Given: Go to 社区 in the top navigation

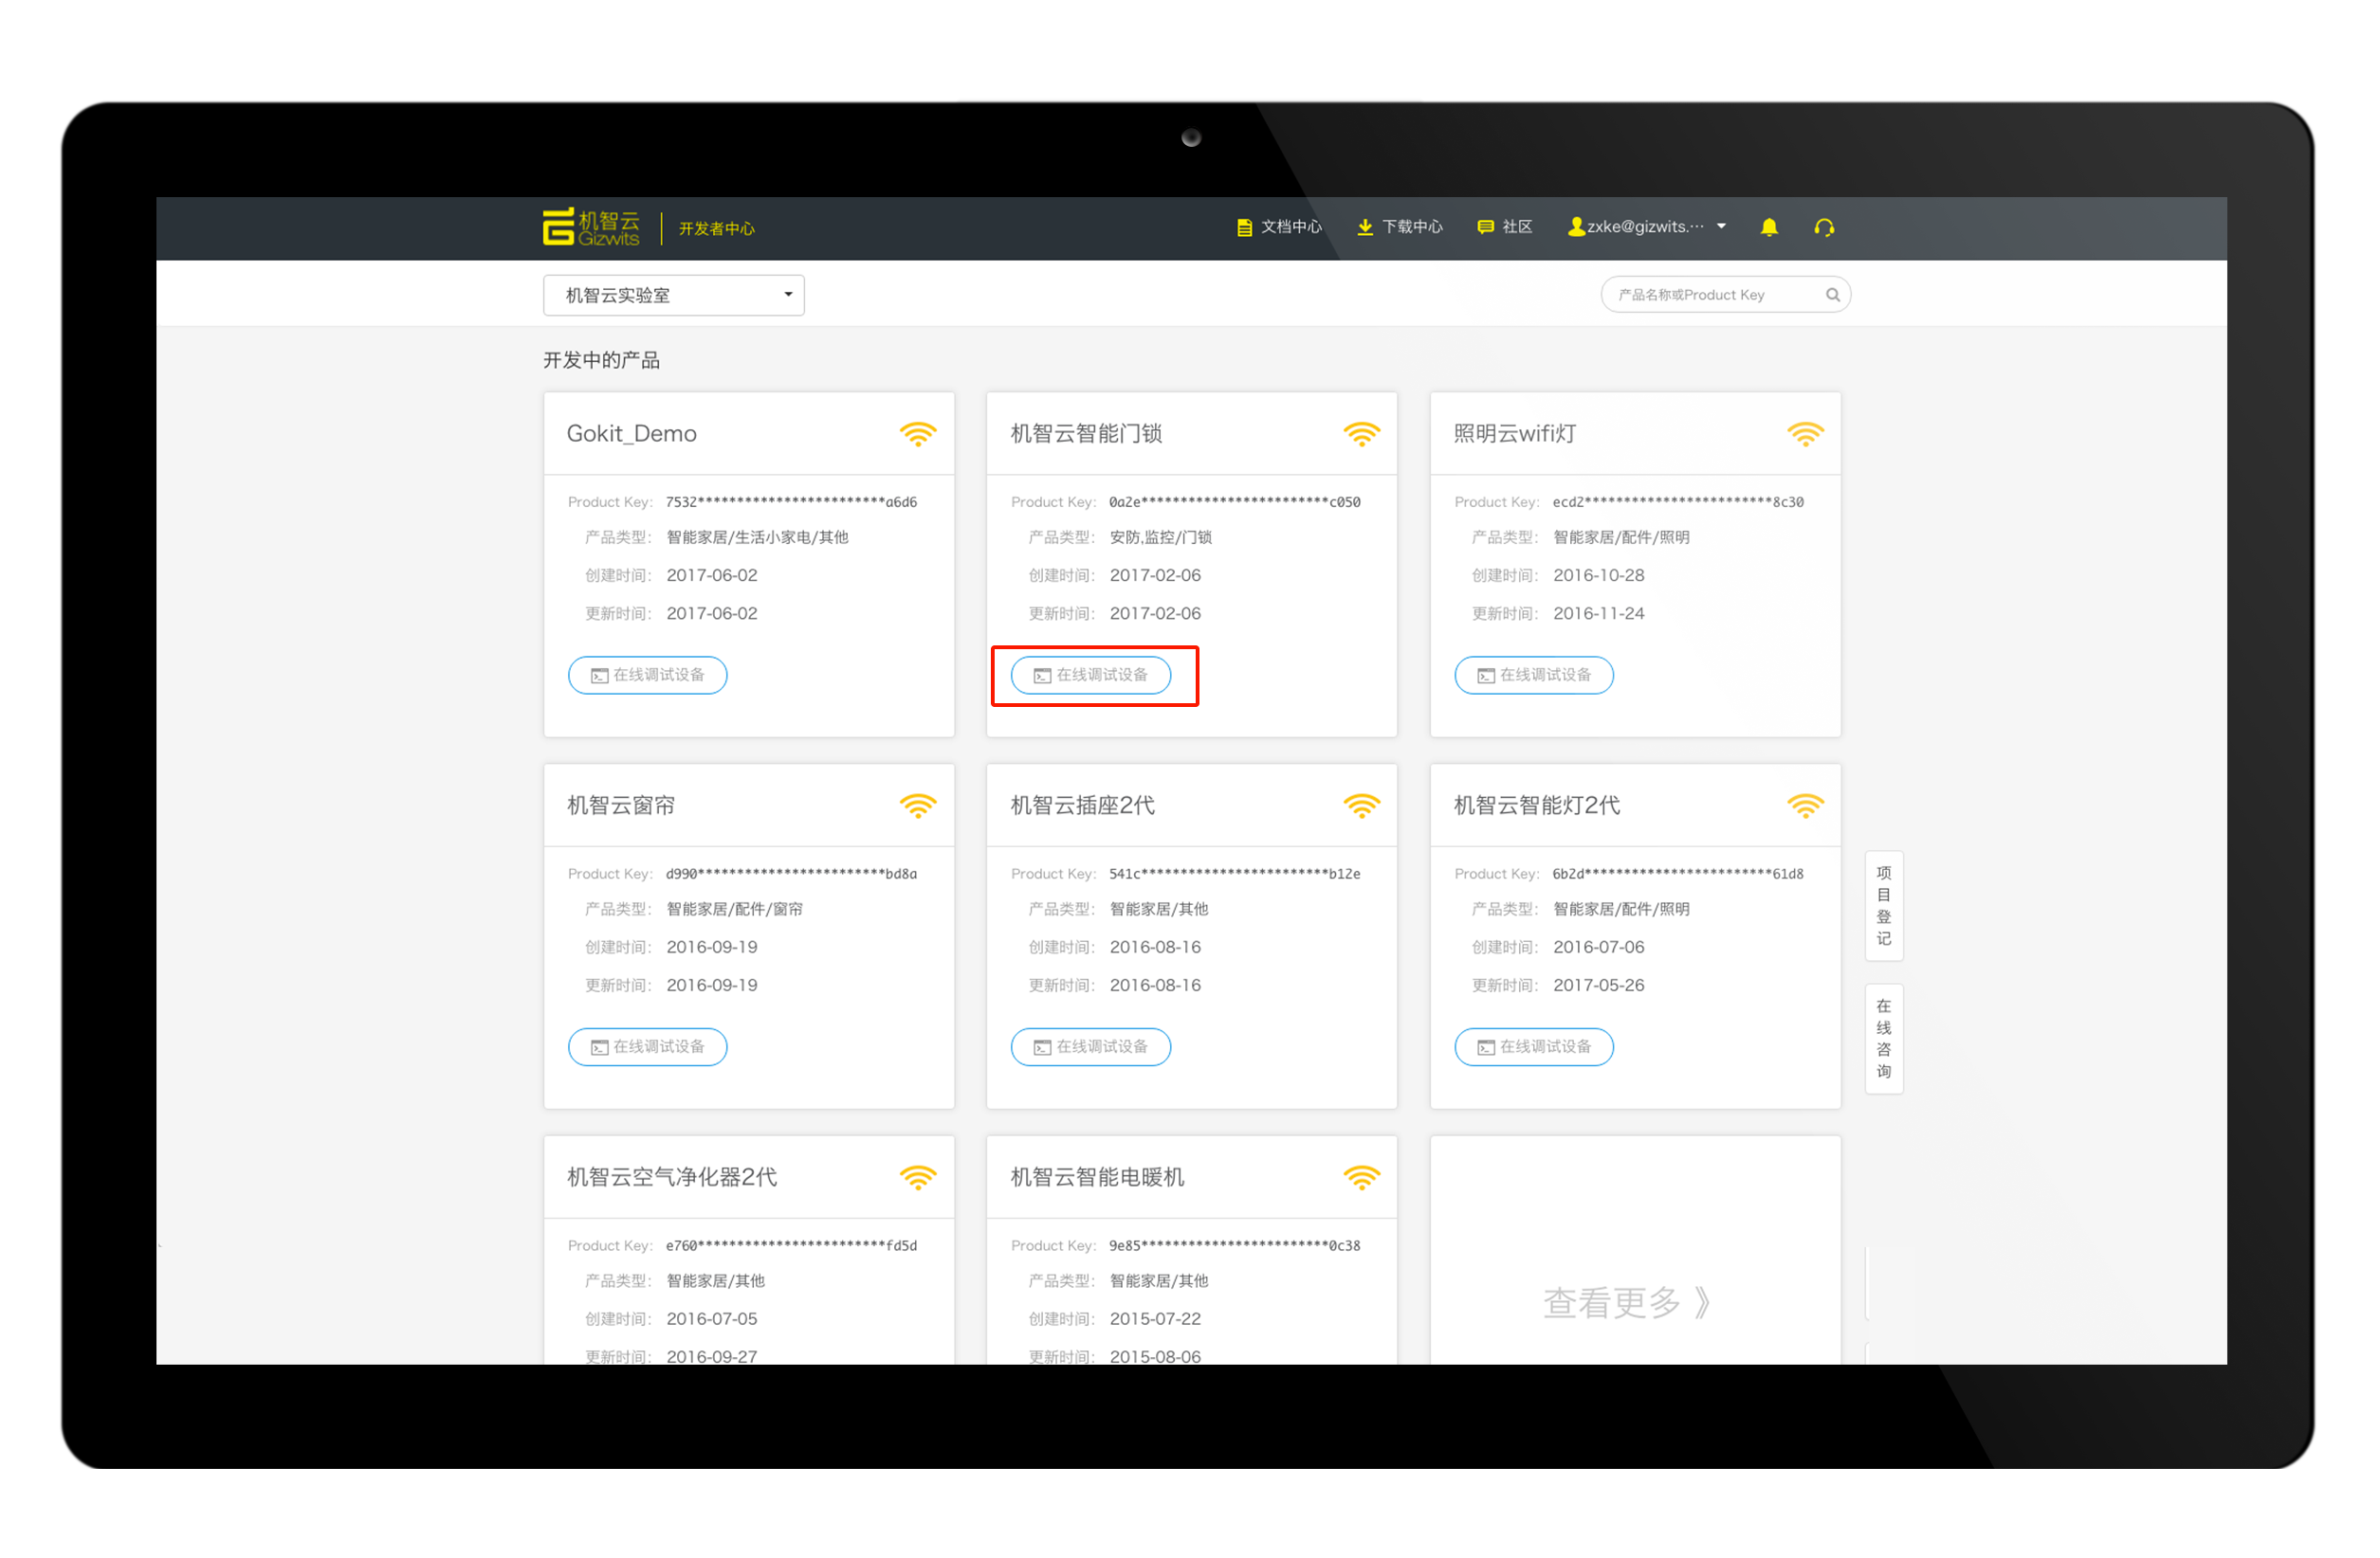Looking at the screenshot, I should click(1505, 226).
